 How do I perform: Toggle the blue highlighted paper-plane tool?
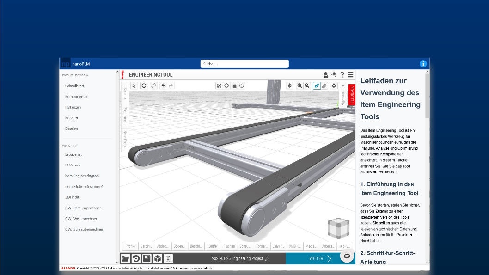[317, 86]
